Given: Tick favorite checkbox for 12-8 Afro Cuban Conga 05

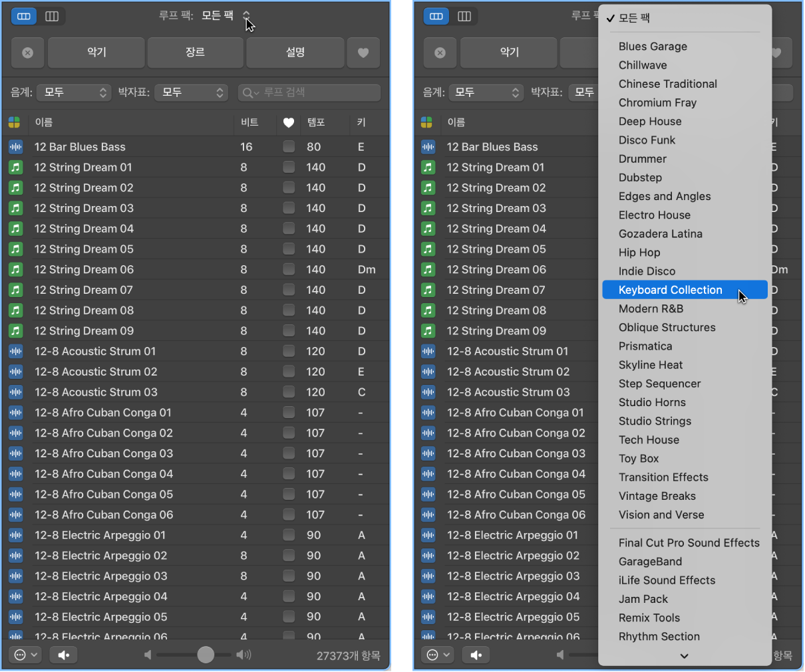Looking at the screenshot, I should (289, 494).
